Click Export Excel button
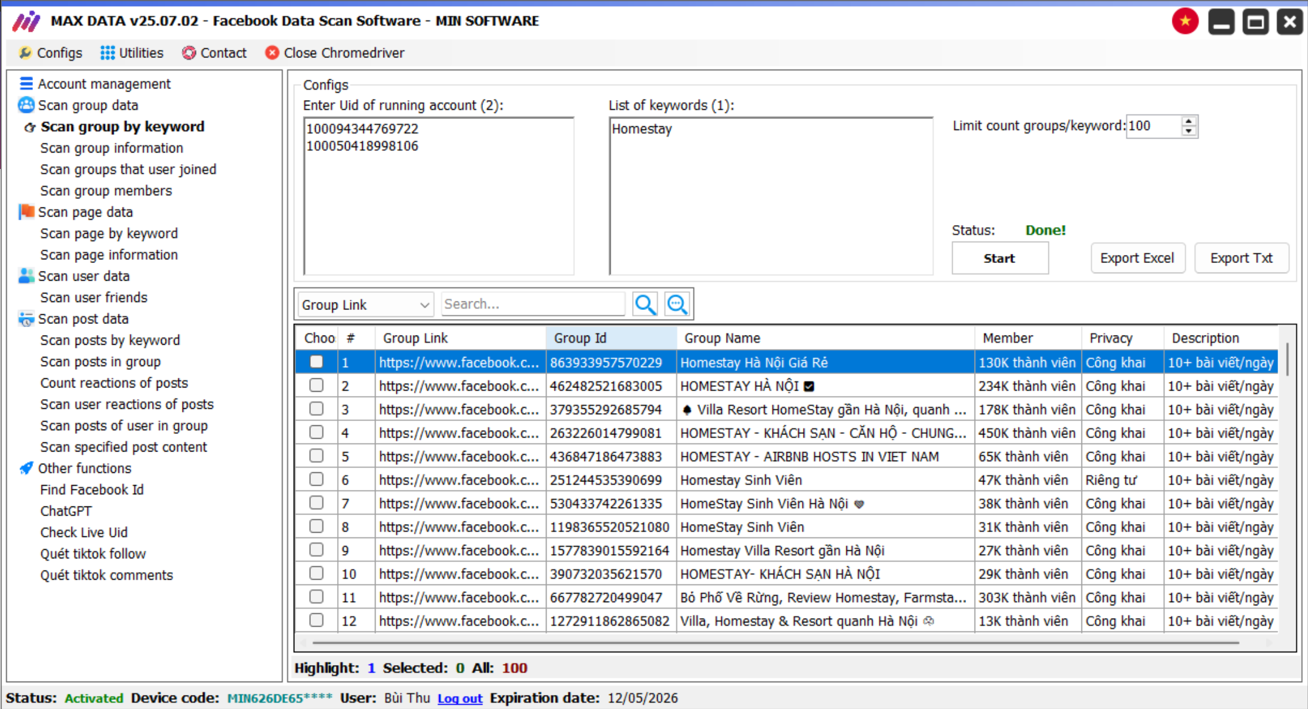Image resolution: width=1308 pixels, height=709 pixels. (1138, 258)
